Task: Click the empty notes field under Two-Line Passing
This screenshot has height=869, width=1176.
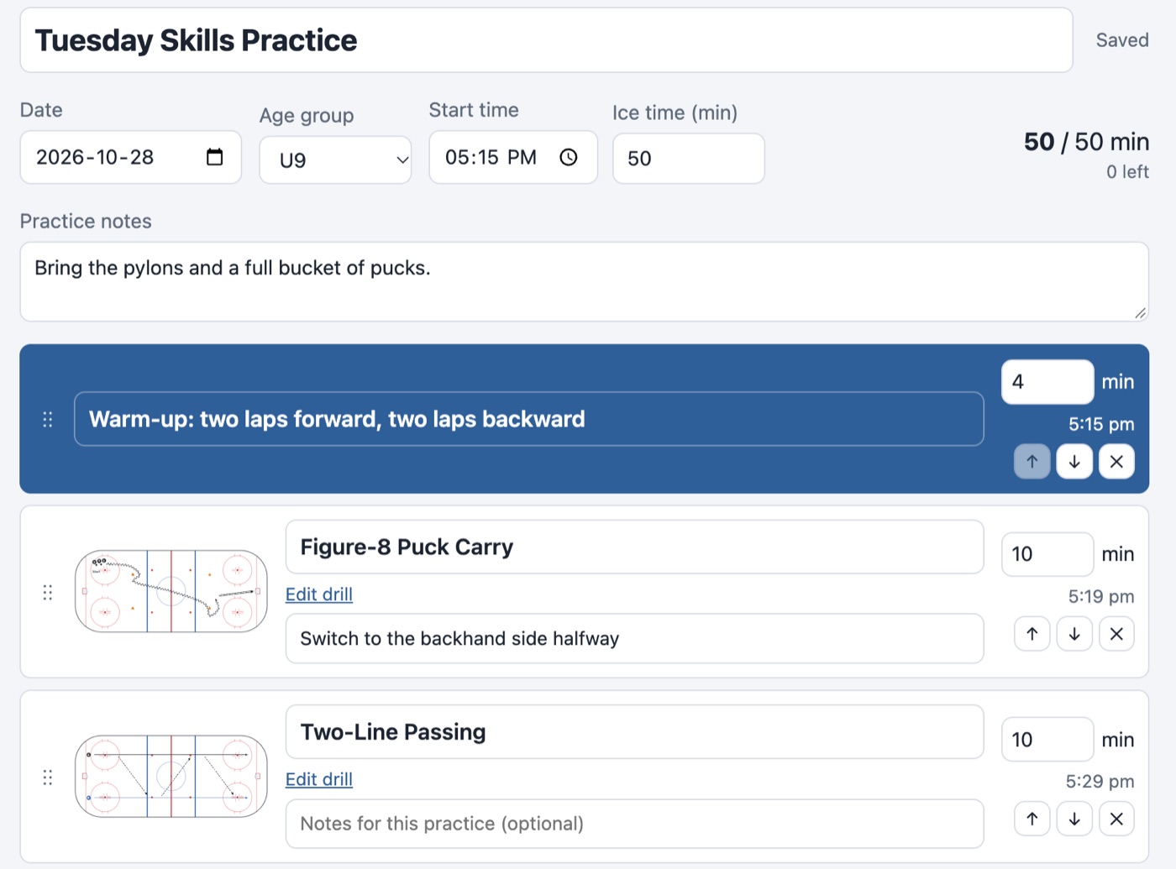Action: point(634,824)
